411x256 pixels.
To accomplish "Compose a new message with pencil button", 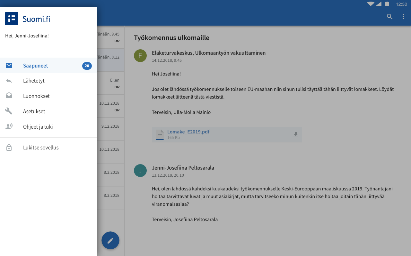I will [x=110, y=240].
